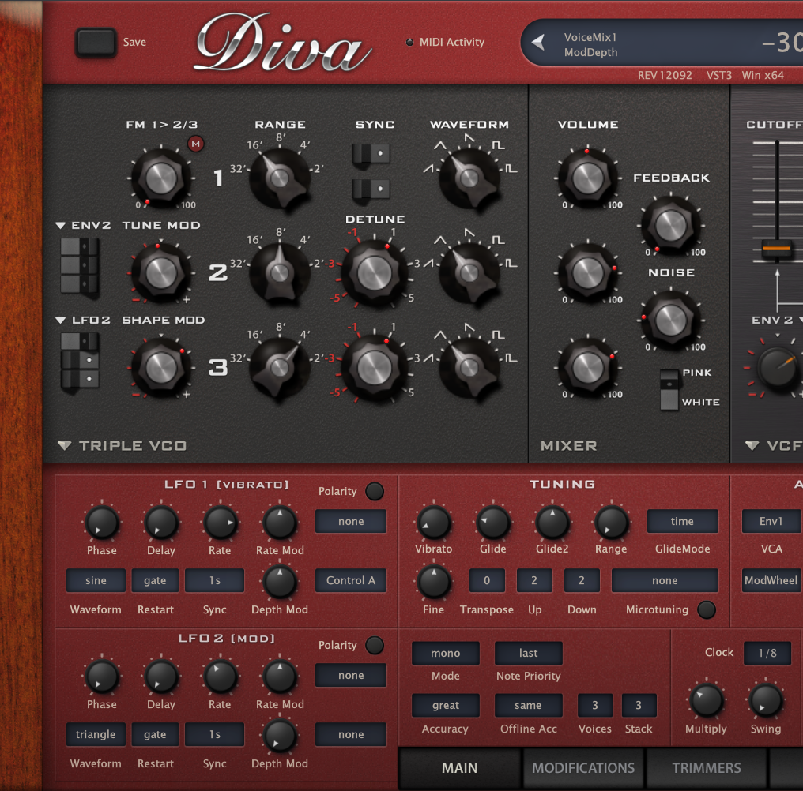Click mixer Volume knob for oscillator 1

point(588,178)
